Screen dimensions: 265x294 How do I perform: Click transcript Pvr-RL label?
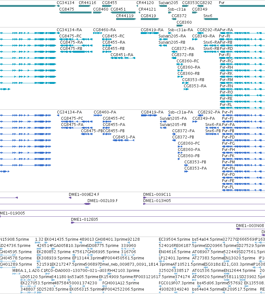pos(226,105)
